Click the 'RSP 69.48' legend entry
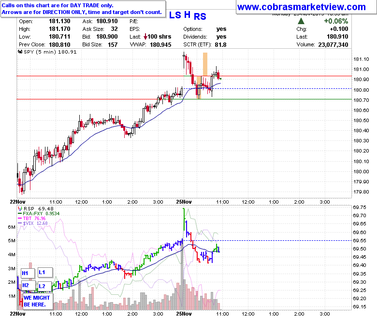Viewport: 377px width, 318px height. coord(39,209)
